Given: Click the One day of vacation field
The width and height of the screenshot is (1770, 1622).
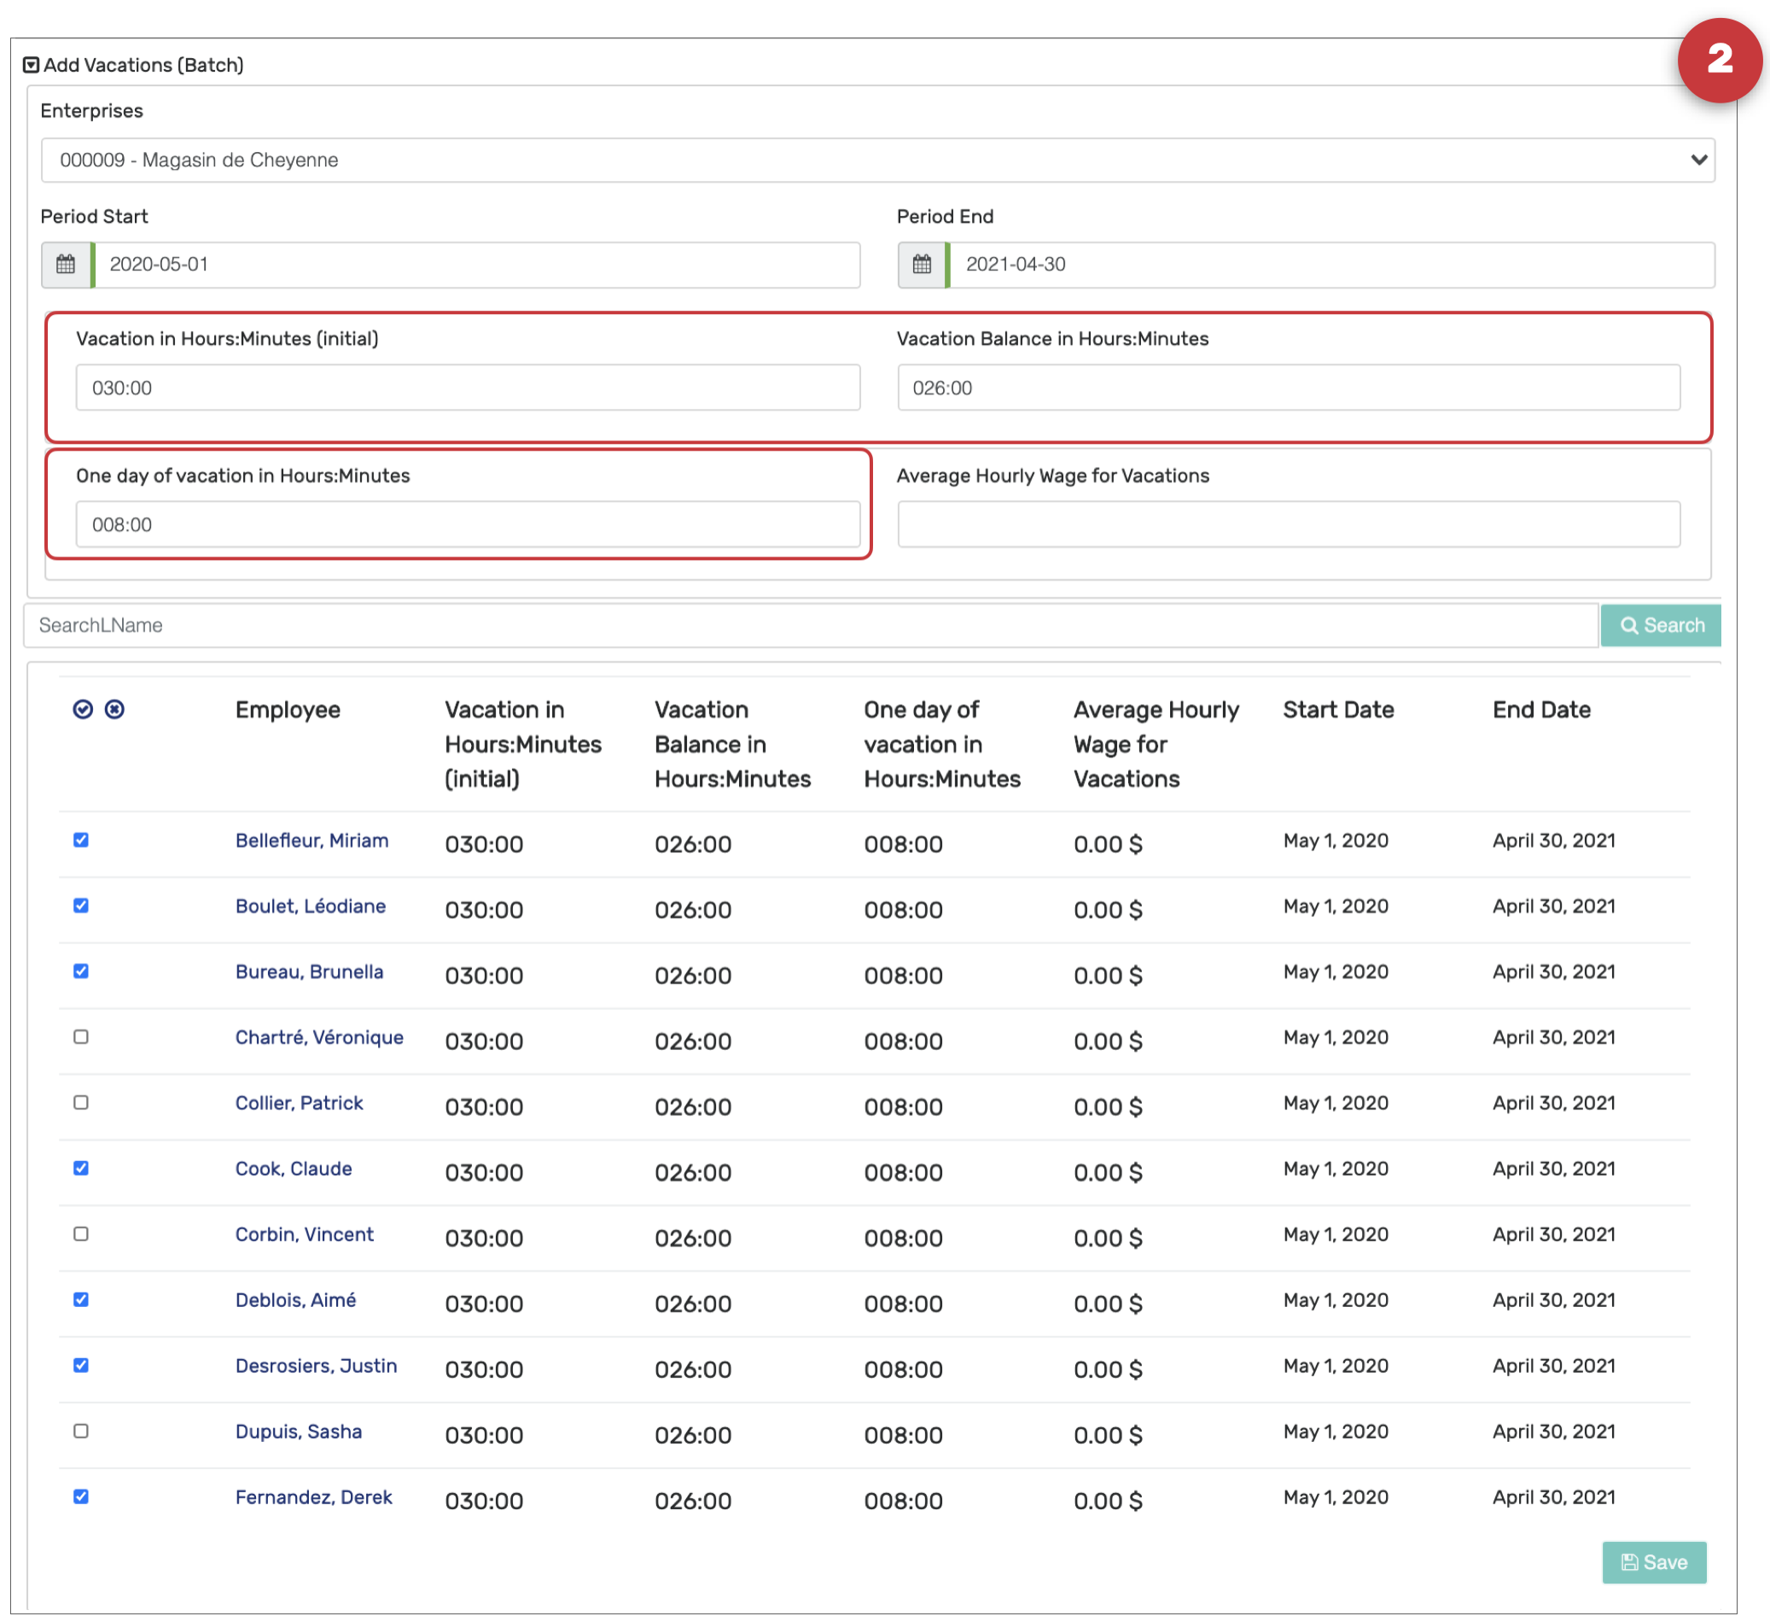Looking at the screenshot, I should coord(467,525).
